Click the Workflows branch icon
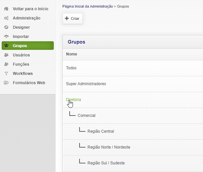Viewport: 203px width, 172px height. [6, 74]
